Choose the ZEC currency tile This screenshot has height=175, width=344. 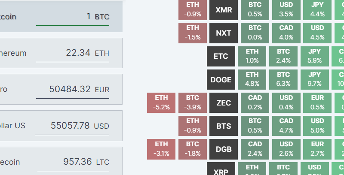[x=224, y=103]
